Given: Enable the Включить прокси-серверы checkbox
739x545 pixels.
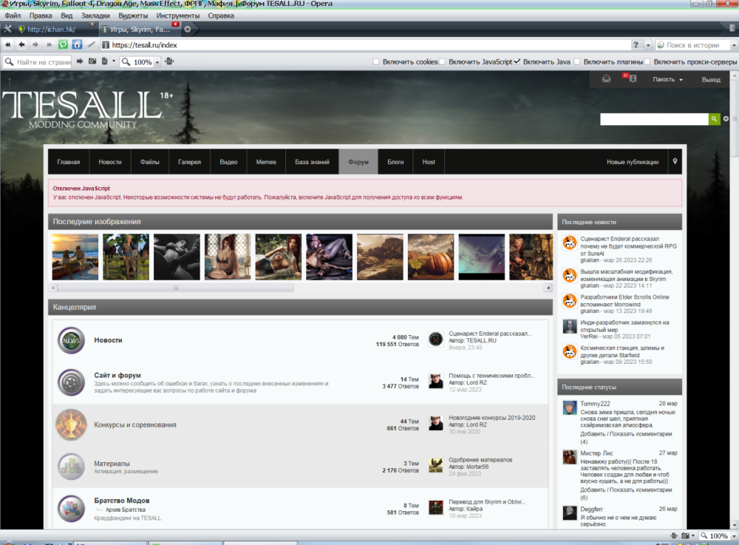Looking at the screenshot, I should [x=647, y=62].
